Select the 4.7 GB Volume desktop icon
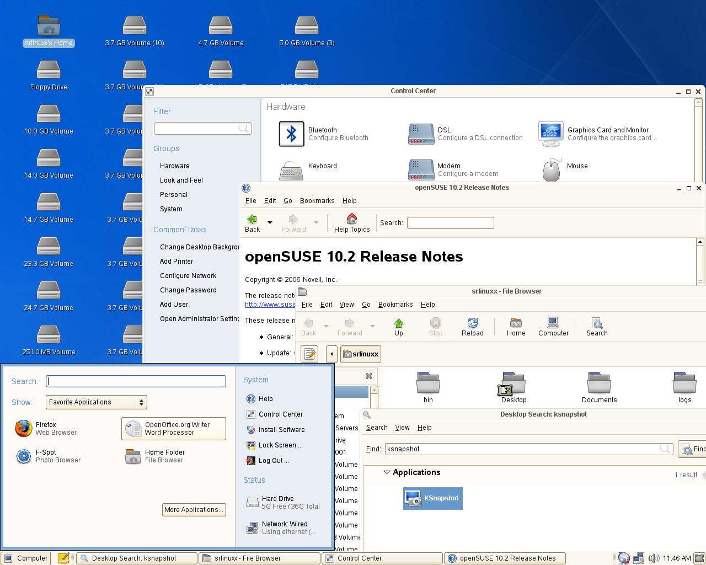The width and height of the screenshot is (706, 565). (221, 31)
